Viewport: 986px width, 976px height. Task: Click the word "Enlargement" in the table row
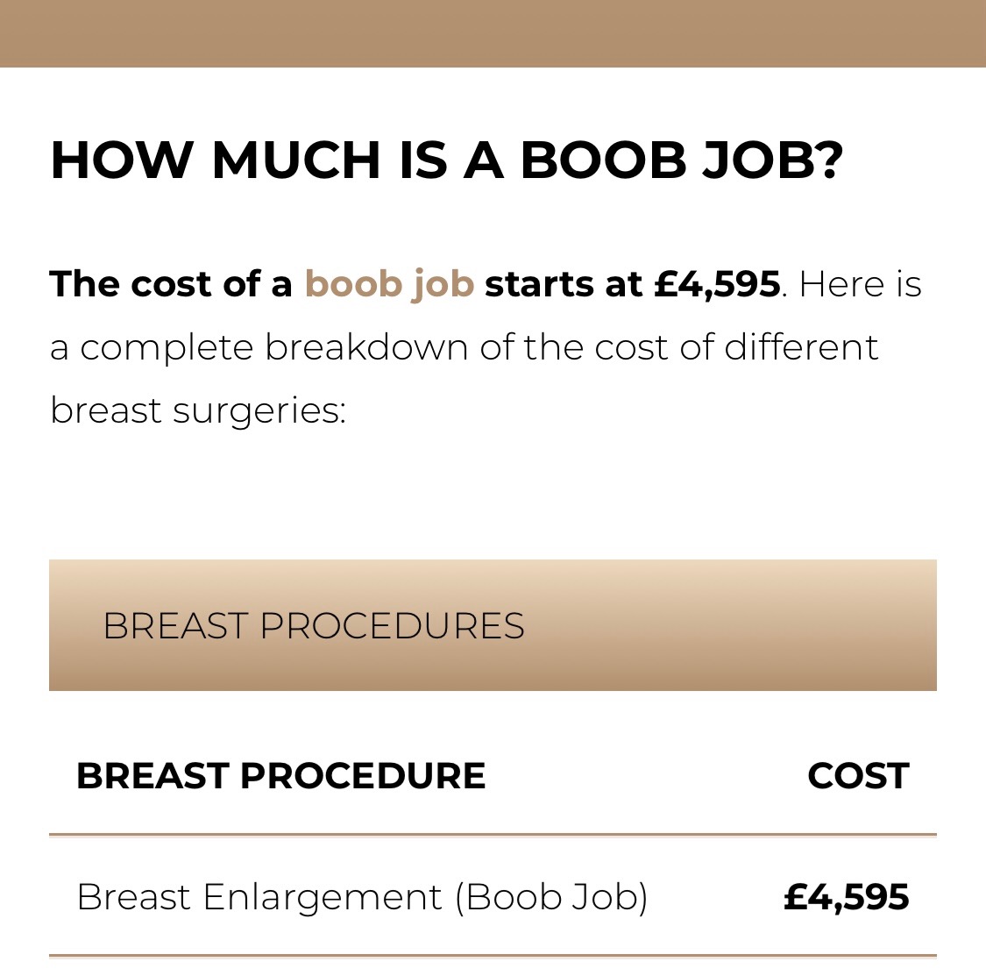pyautogui.click(x=322, y=897)
